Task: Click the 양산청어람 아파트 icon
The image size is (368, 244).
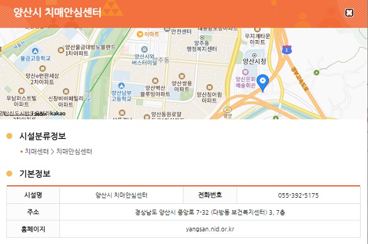Action: pyautogui.click(x=209, y=88)
